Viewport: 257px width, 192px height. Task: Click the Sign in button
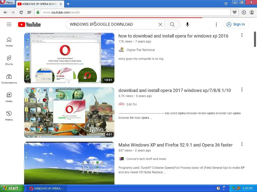(236, 24)
